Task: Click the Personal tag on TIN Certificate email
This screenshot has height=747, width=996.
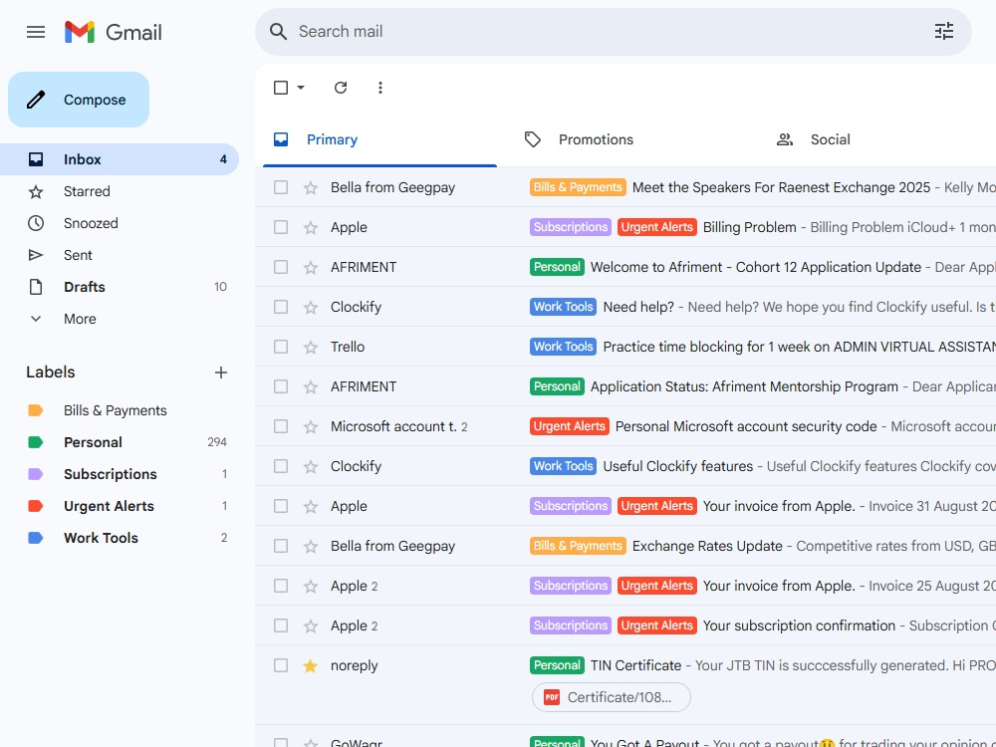Action: click(557, 665)
